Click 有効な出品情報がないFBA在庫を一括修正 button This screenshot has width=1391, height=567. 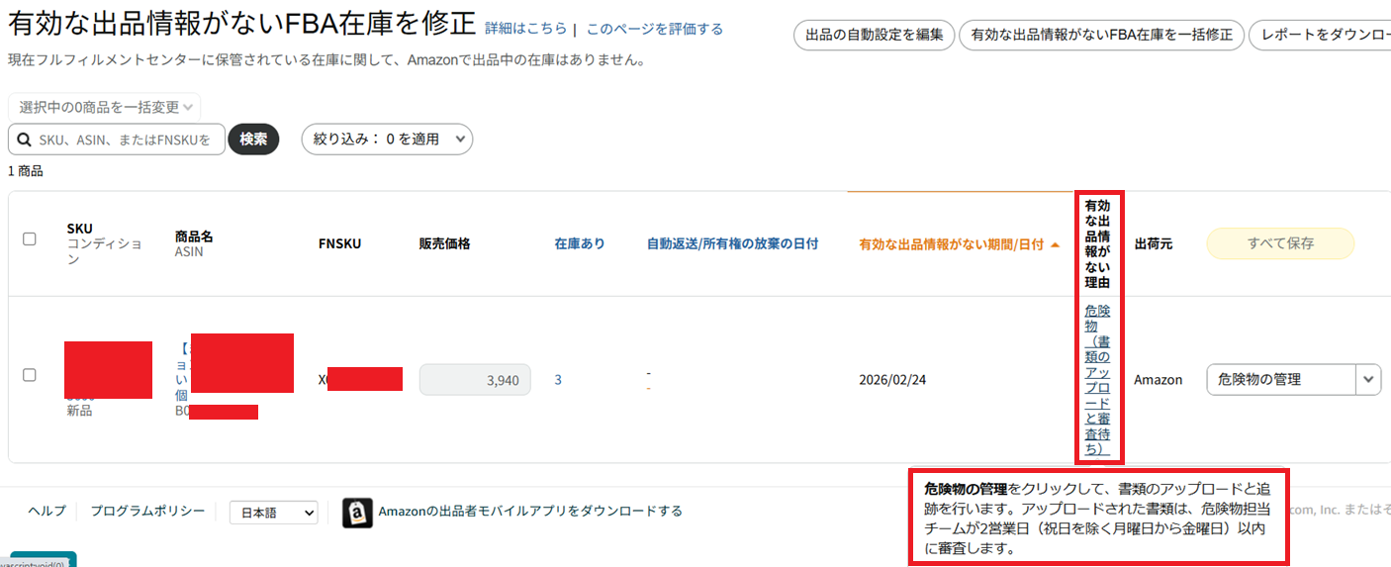pos(1101,35)
